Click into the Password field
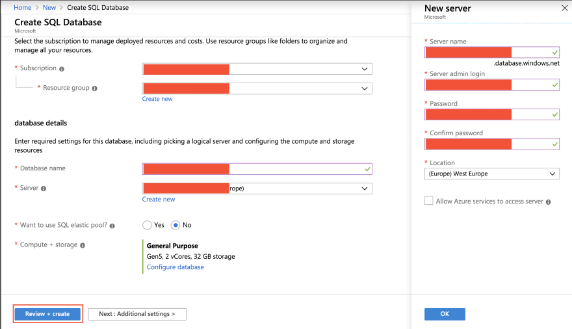The image size is (572, 329). click(492, 114)
